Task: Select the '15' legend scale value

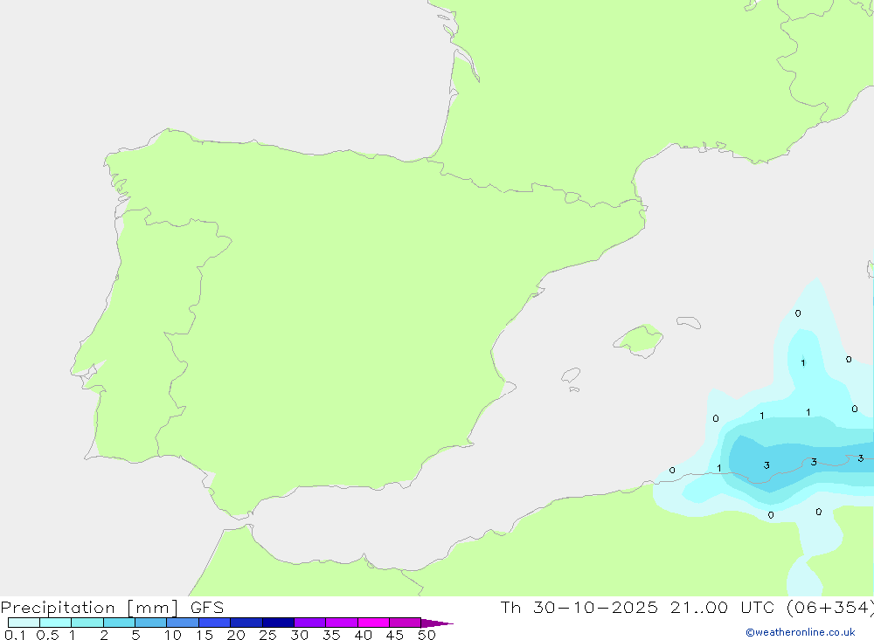Action: tap(205, 635)
